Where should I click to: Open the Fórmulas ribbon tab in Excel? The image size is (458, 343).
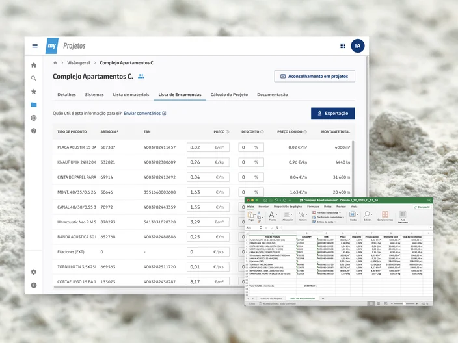coord(313,207)
